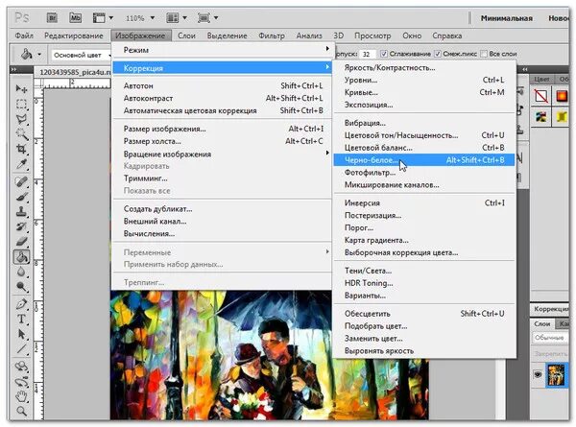
Task: Switch to the Слои panel tab
Action: 541,323
